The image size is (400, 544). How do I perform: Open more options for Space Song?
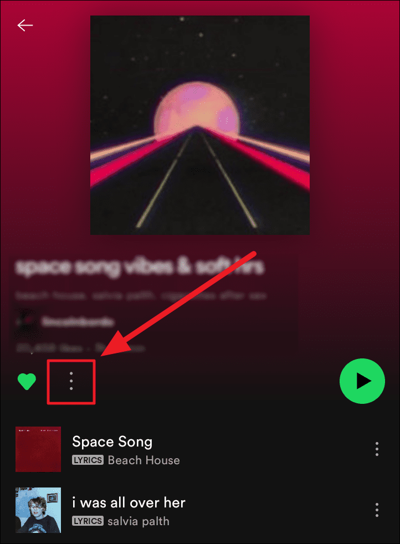[377, 449]
